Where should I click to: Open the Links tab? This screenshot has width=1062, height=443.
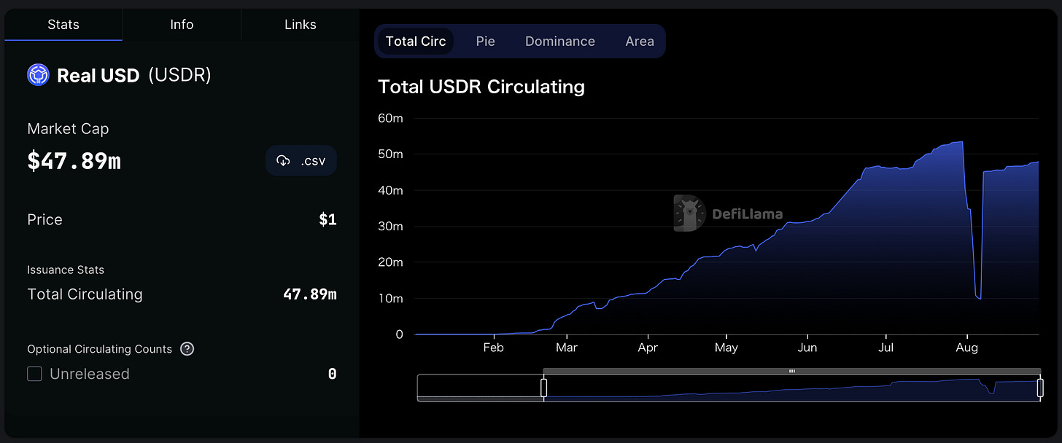click(301, 24)
